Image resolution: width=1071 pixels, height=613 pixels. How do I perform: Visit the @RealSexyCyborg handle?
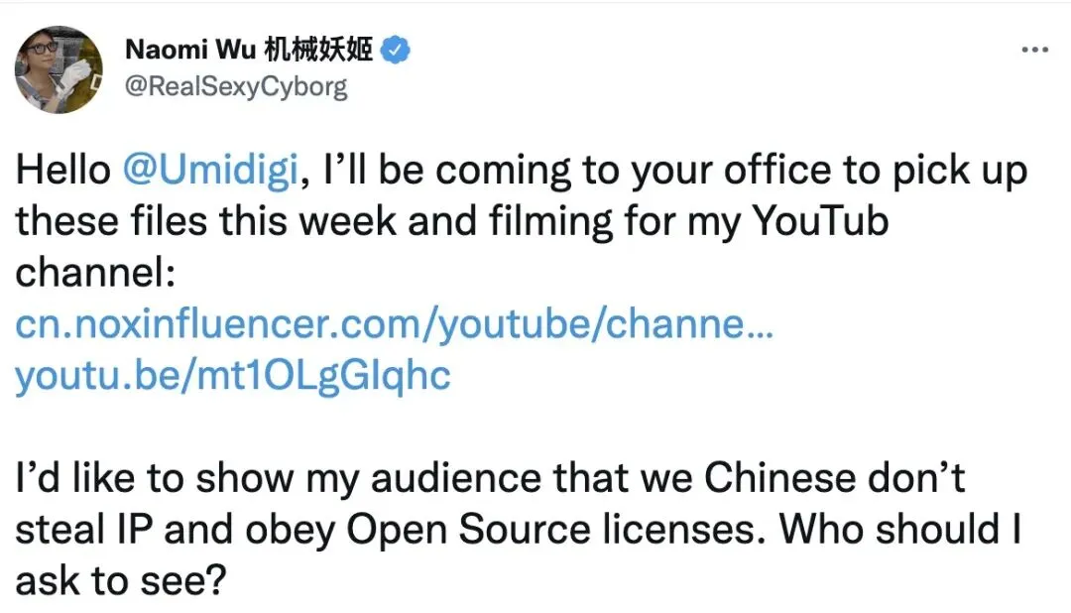coord(236,86)
